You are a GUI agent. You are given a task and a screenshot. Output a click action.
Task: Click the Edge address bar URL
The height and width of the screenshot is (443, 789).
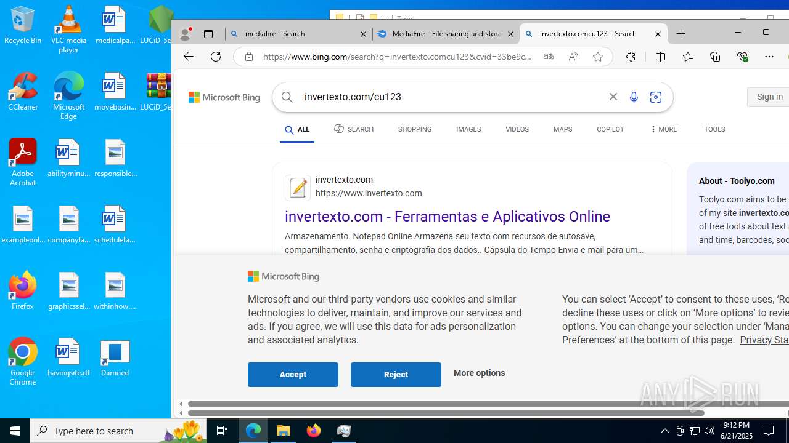pos(398,57)
